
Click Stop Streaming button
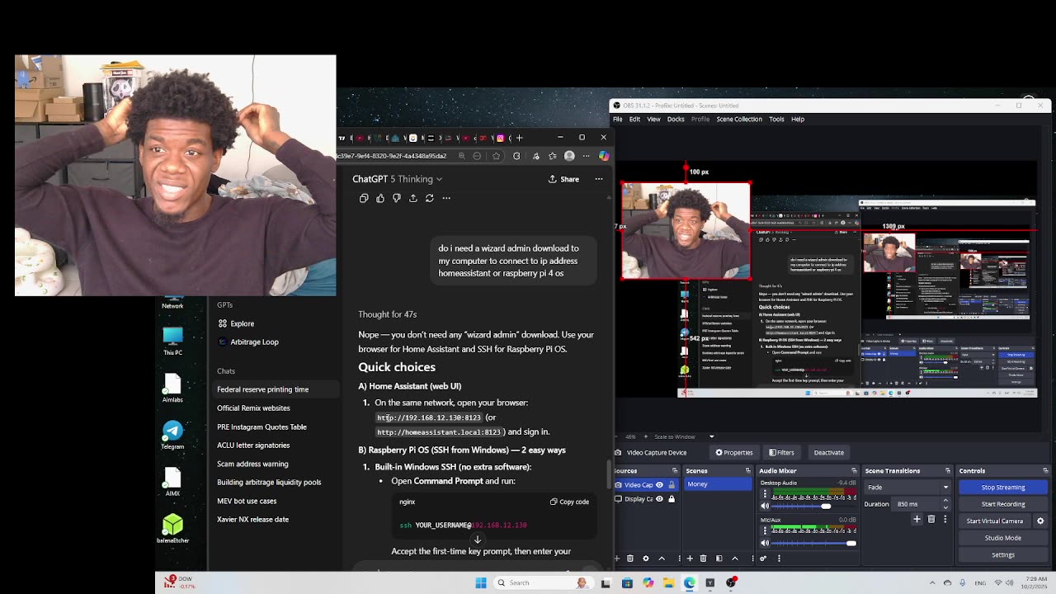pos(1003,488)
